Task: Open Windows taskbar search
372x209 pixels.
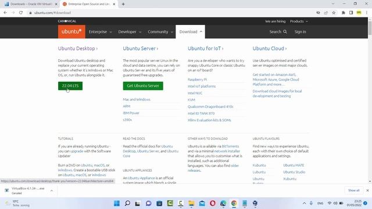Action: coord(127,203)
